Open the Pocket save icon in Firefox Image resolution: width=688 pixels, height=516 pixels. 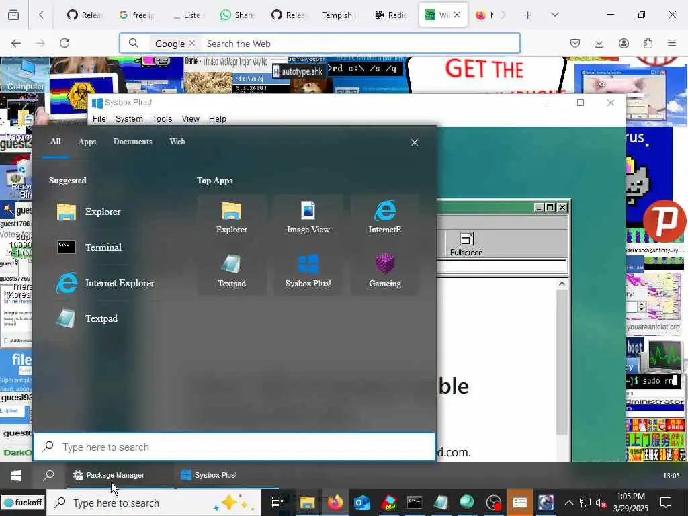[575, 43]
